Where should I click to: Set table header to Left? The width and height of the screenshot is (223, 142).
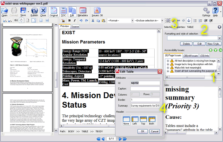point(135,121)
